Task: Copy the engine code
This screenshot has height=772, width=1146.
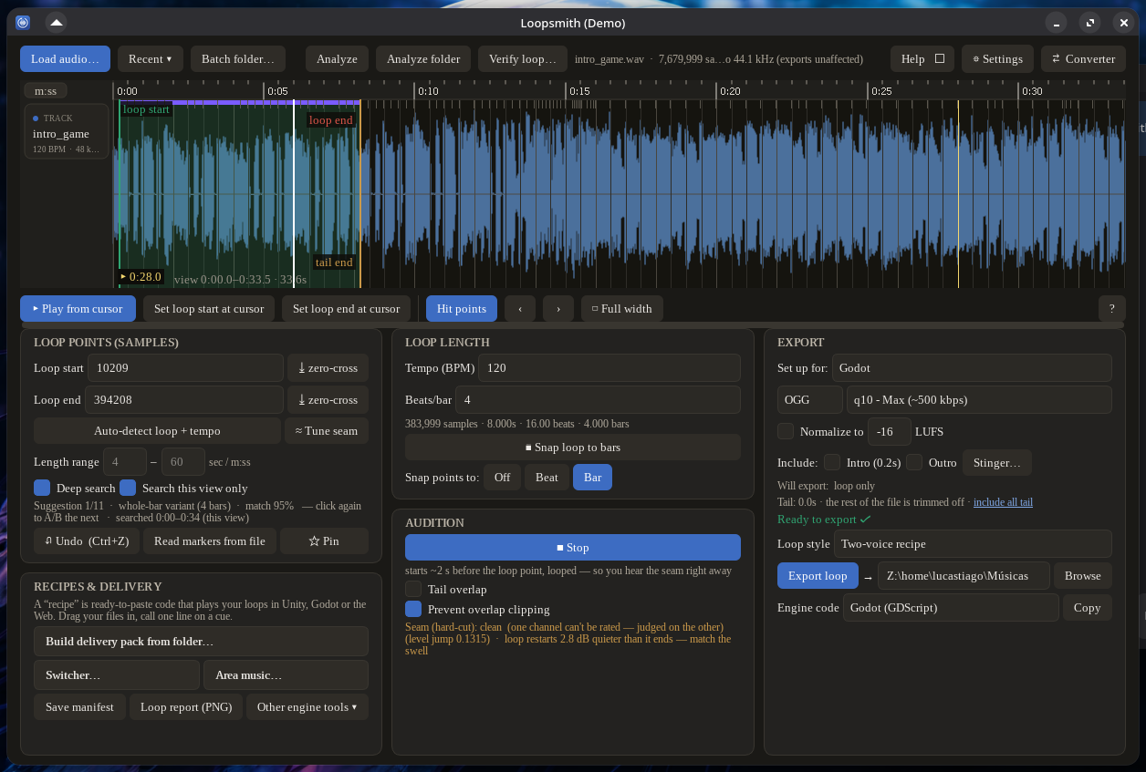Action: (1088, 607)
